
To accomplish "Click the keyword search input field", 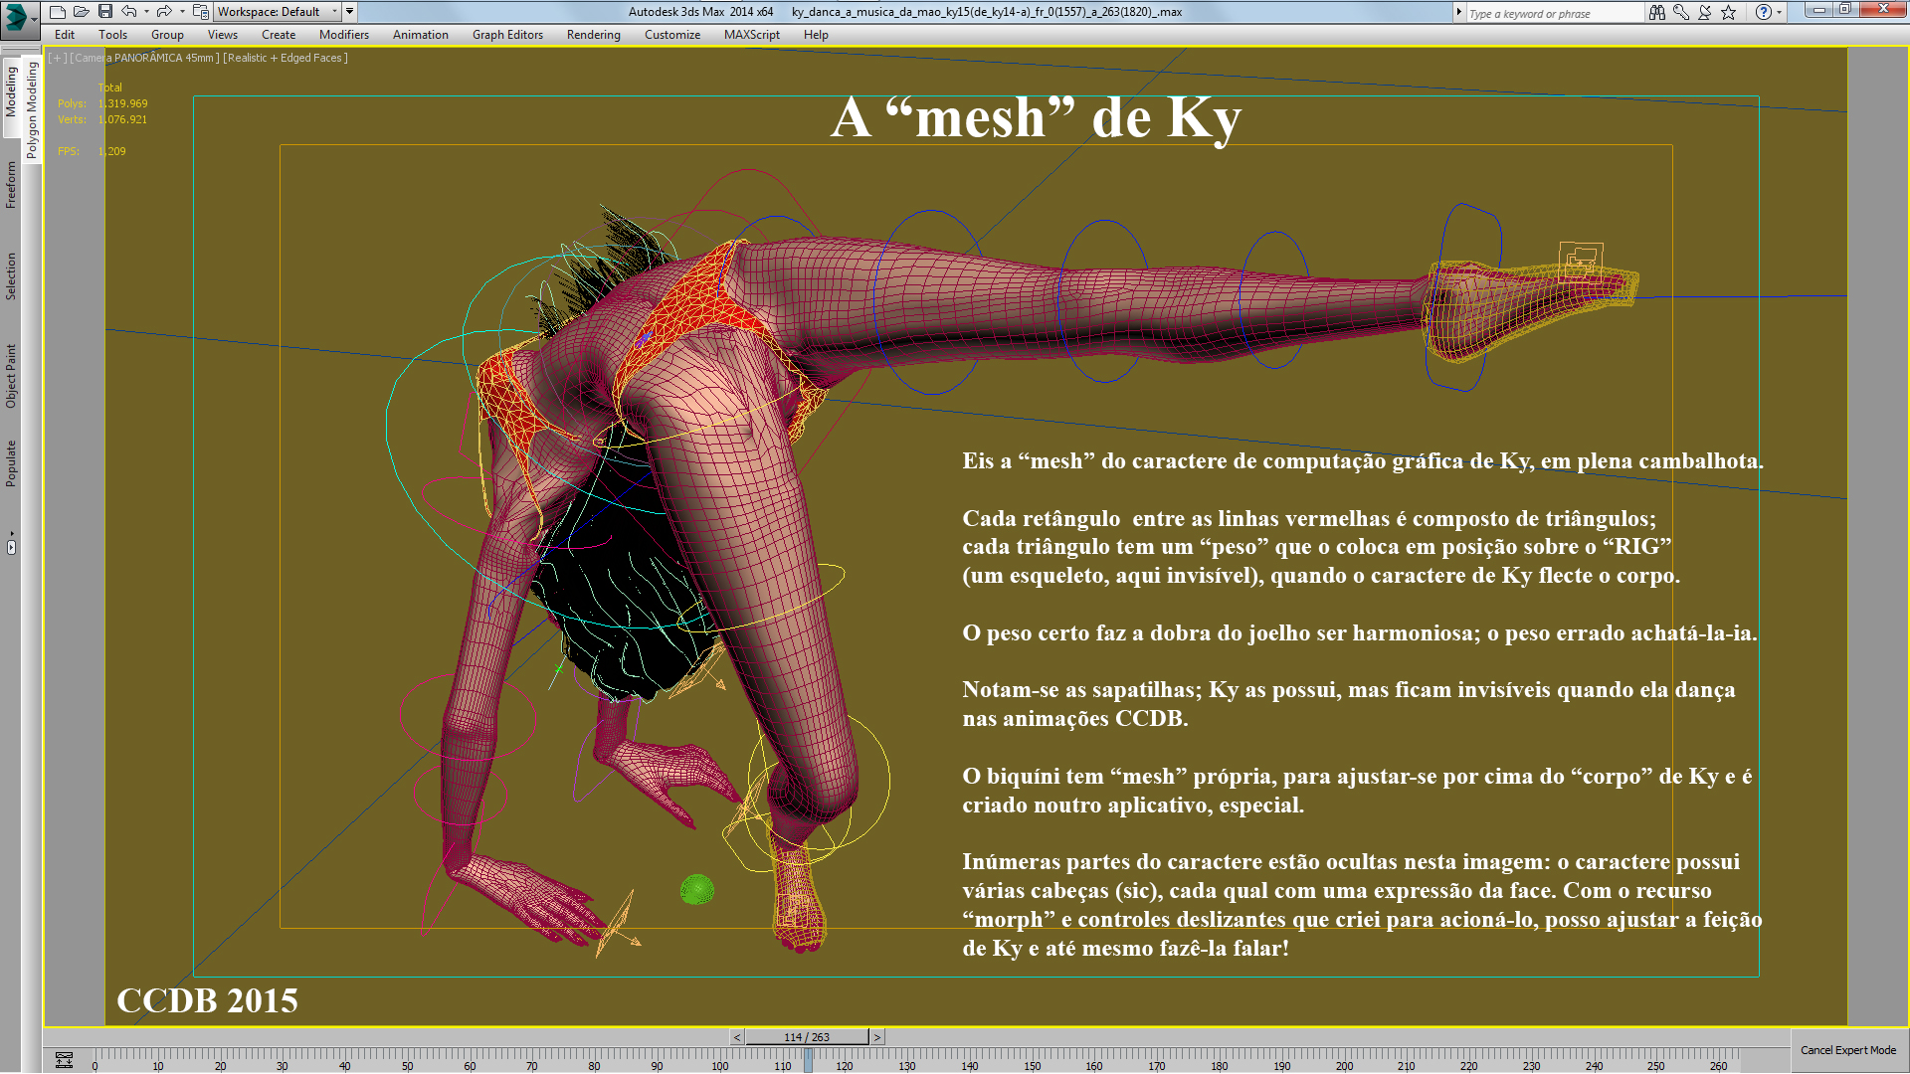I will (x=1552, y=13).
